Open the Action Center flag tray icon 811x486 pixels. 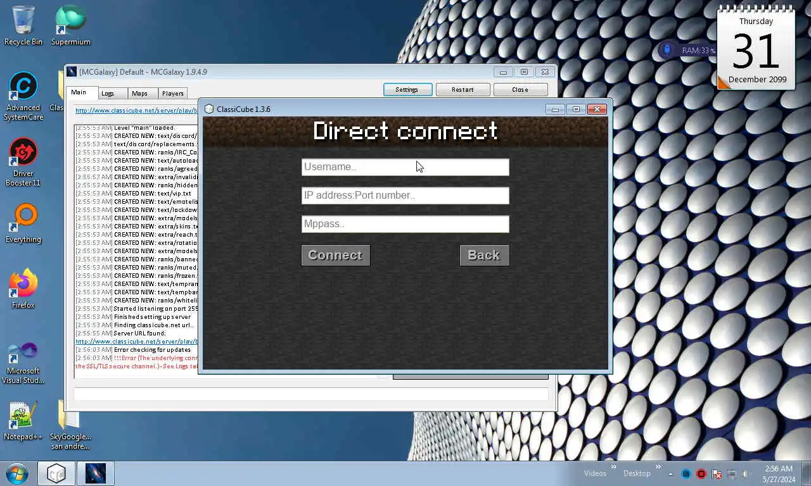pyautogui.click(x=717, y=473)
